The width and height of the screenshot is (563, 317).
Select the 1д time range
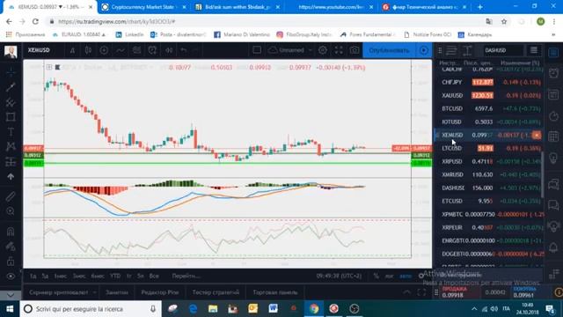tap(33, 276)
